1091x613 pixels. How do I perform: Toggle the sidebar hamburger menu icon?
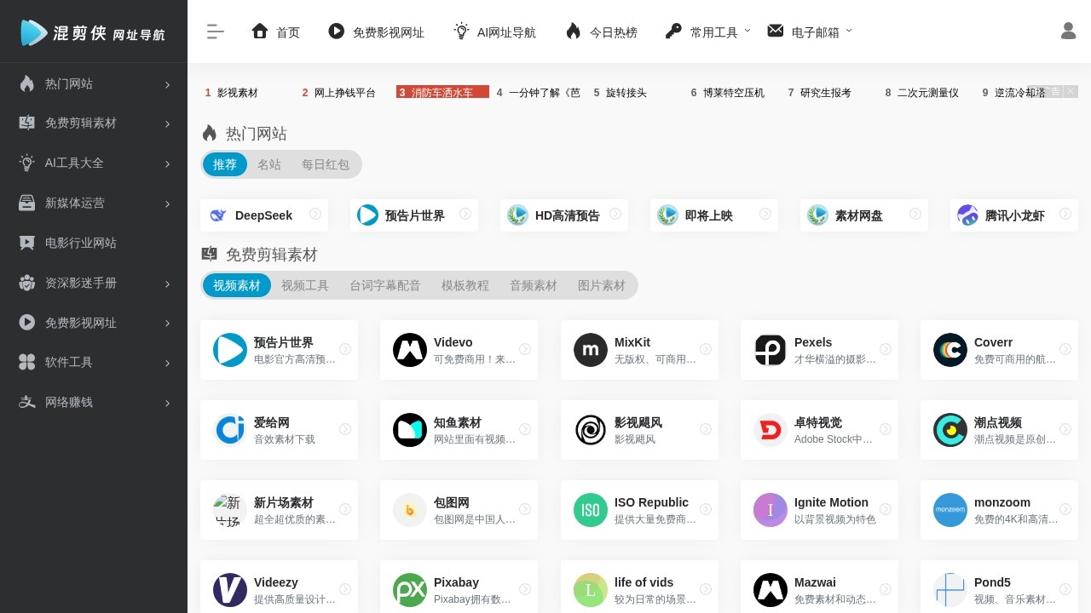[216, 32]
